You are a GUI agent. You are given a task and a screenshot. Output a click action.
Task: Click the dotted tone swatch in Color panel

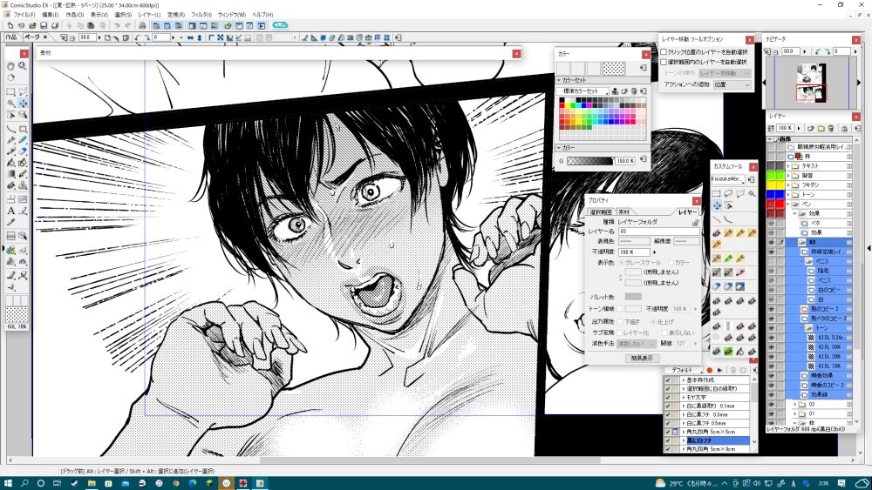tap(614, 68)
